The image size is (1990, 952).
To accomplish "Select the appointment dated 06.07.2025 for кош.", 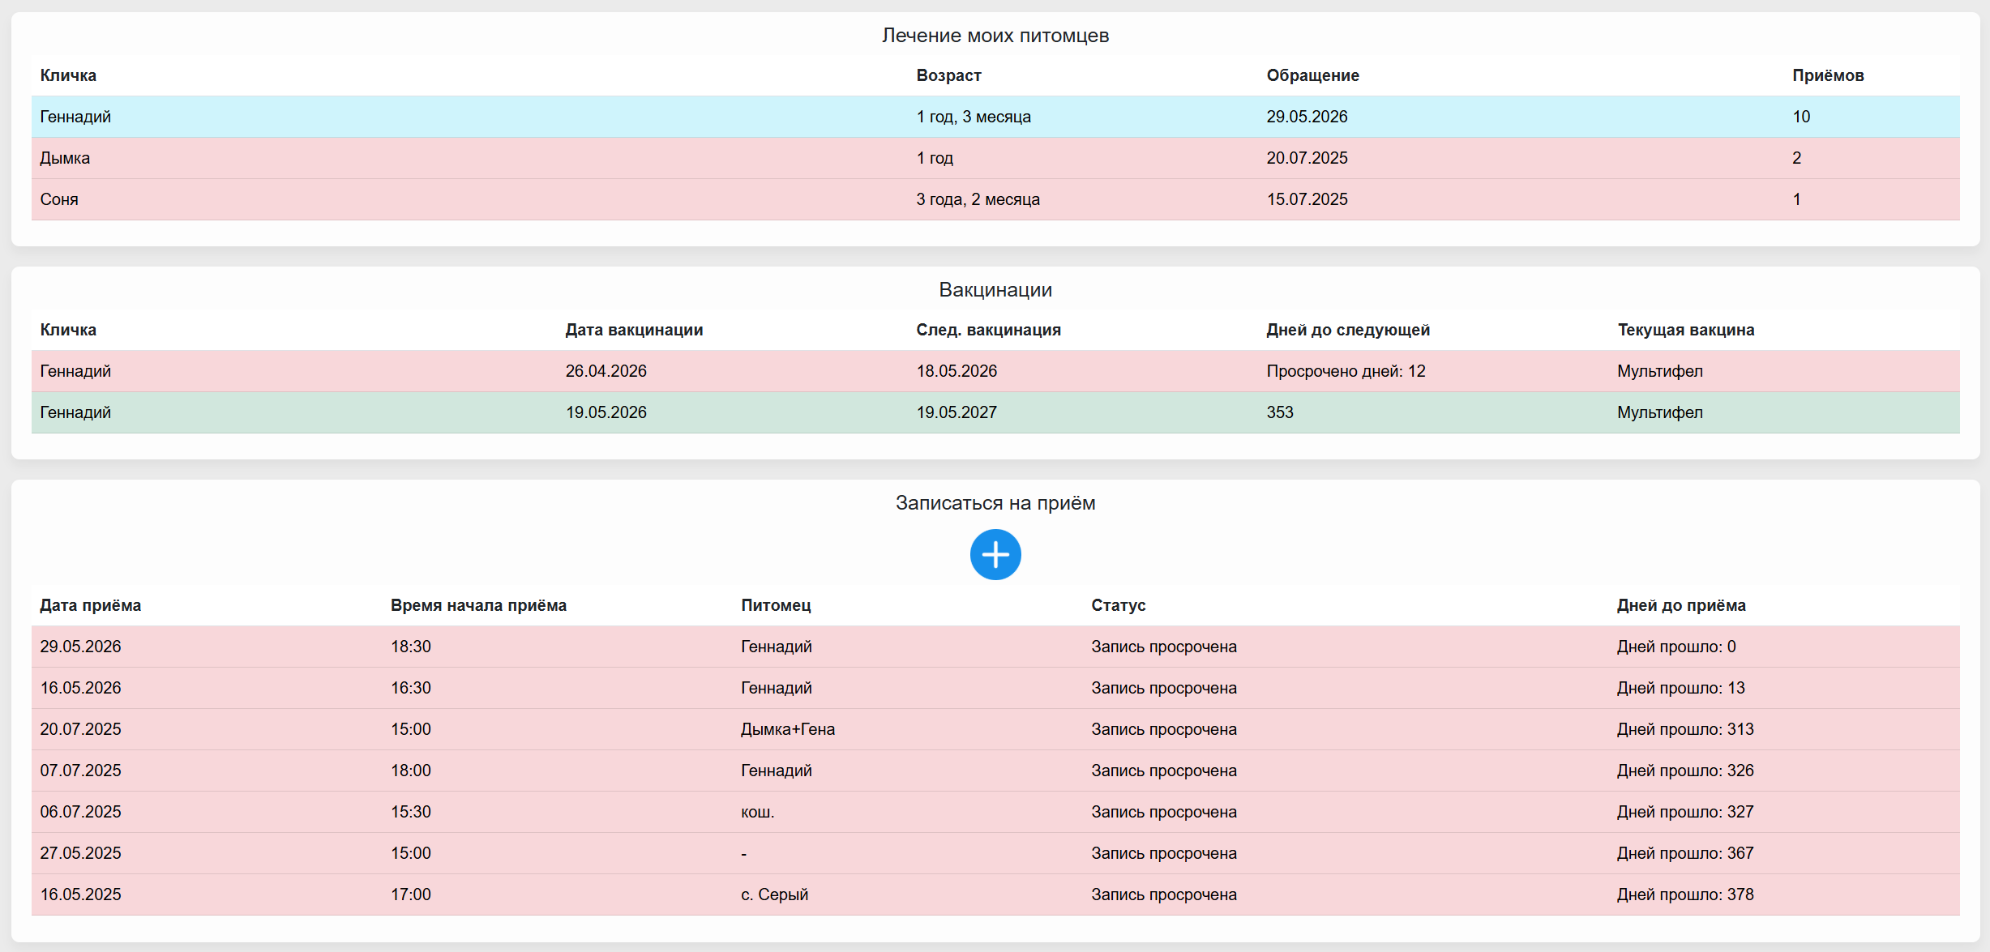I will 995,812.
